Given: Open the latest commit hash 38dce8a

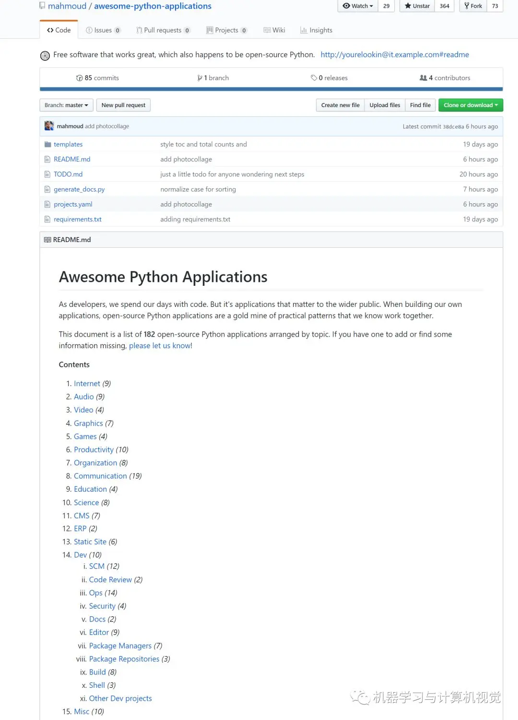Looking at the screenshot, I should (x=453, y=126).
